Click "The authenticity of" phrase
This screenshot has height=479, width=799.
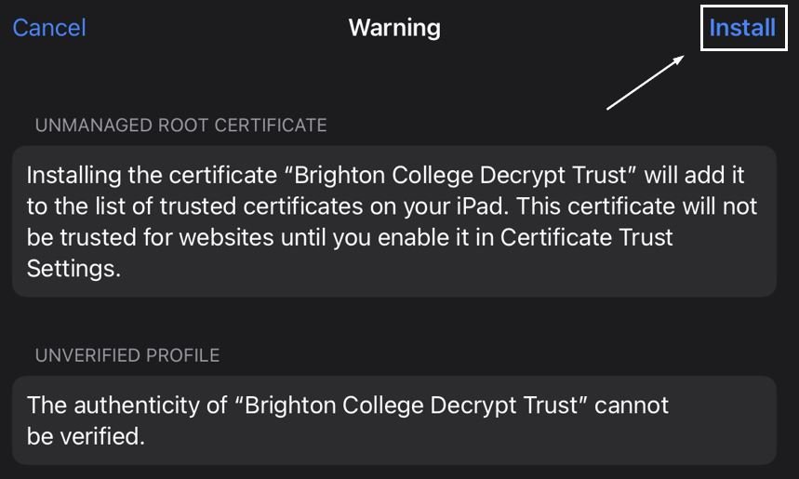pos(127,406)
